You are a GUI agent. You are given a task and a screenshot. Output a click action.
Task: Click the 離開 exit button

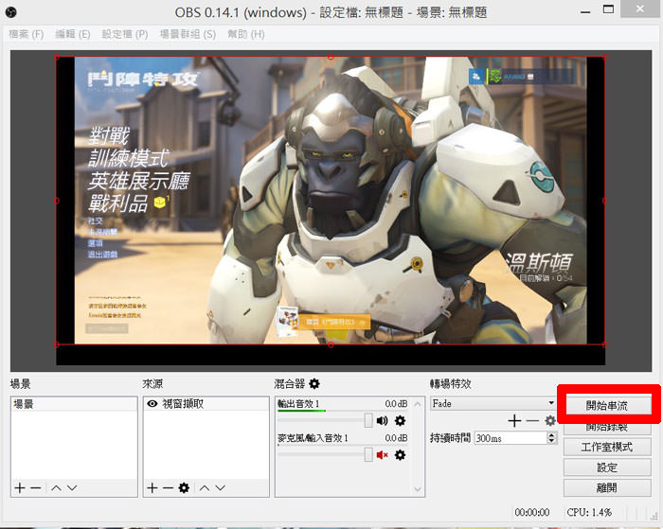(x=607, y=488)
